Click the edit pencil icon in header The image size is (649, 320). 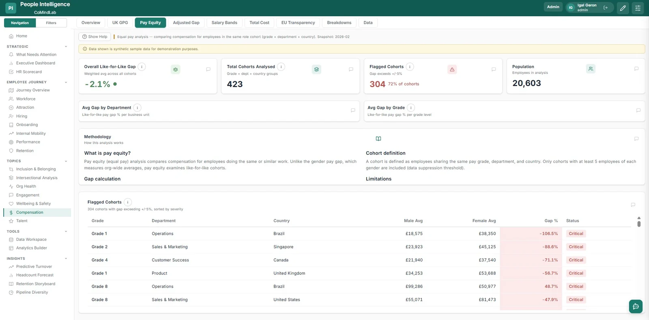pos(623,8)
